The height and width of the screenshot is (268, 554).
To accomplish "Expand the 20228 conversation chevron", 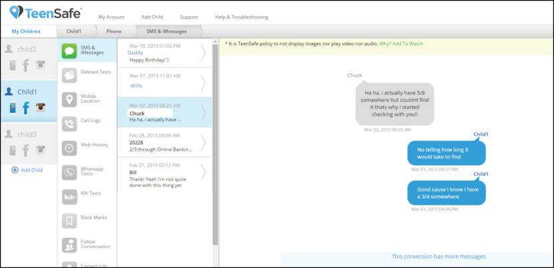I will (204, 142).
